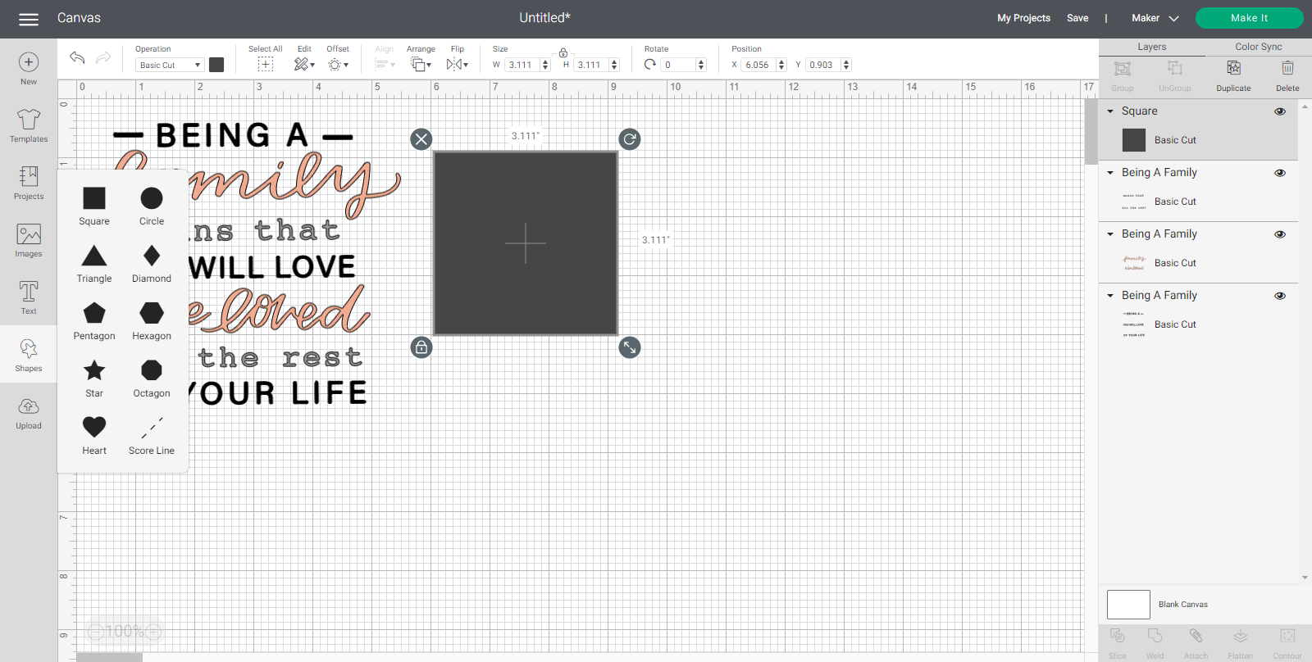The image size is (1312, 662).
Task: Open the Maker machine dropdown
Action: tap(1155, 18)
